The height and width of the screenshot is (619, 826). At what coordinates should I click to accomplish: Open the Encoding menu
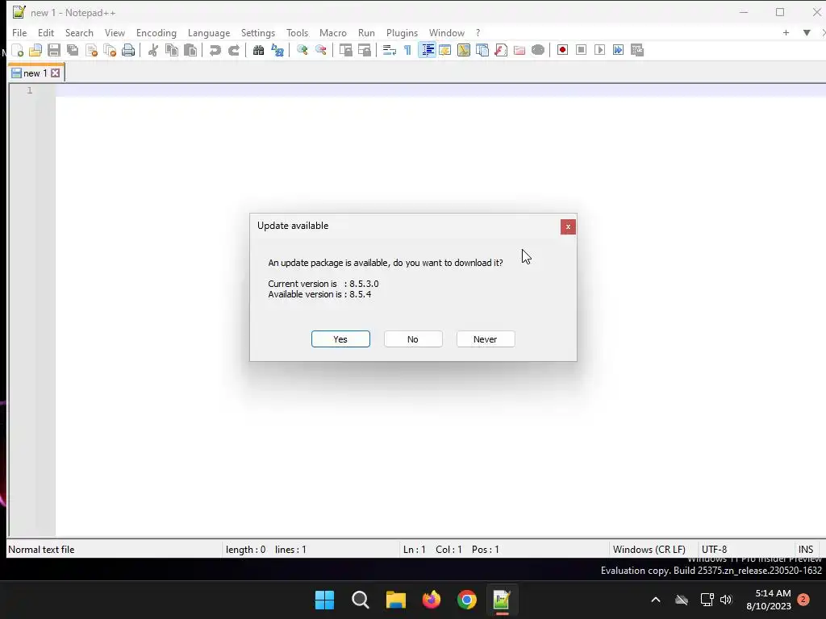[156, 32]
